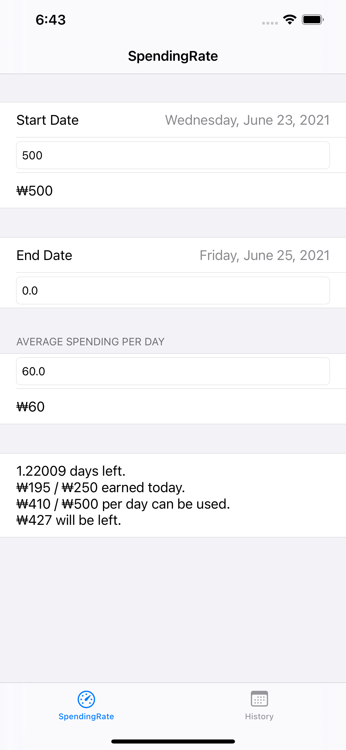Focus the start amount field showing 500
Screen dimensions: 346x750
pos(173,155)
